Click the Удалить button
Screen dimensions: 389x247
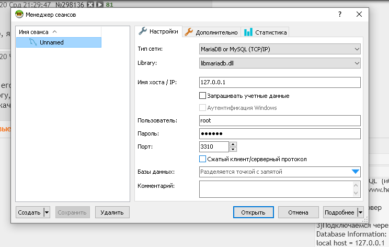[112, 212]
